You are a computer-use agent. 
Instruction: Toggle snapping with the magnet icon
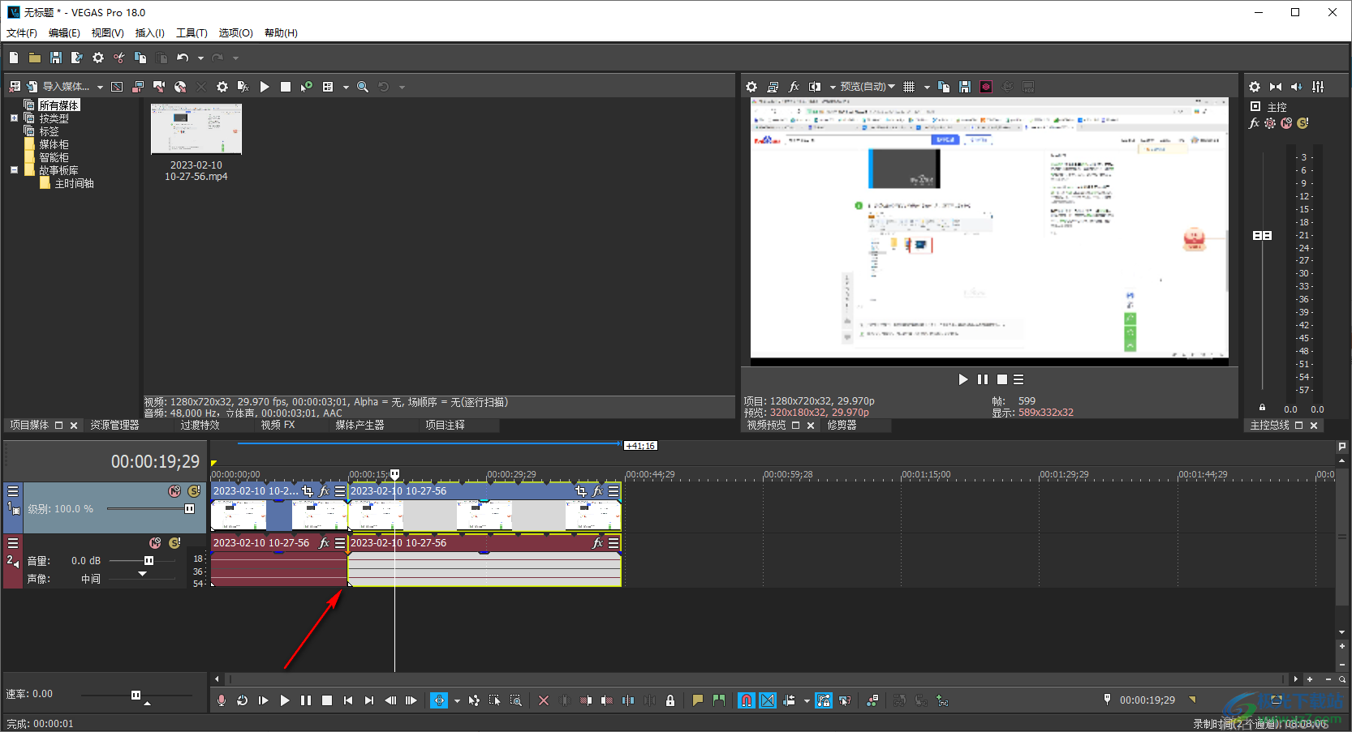(747, 700)
